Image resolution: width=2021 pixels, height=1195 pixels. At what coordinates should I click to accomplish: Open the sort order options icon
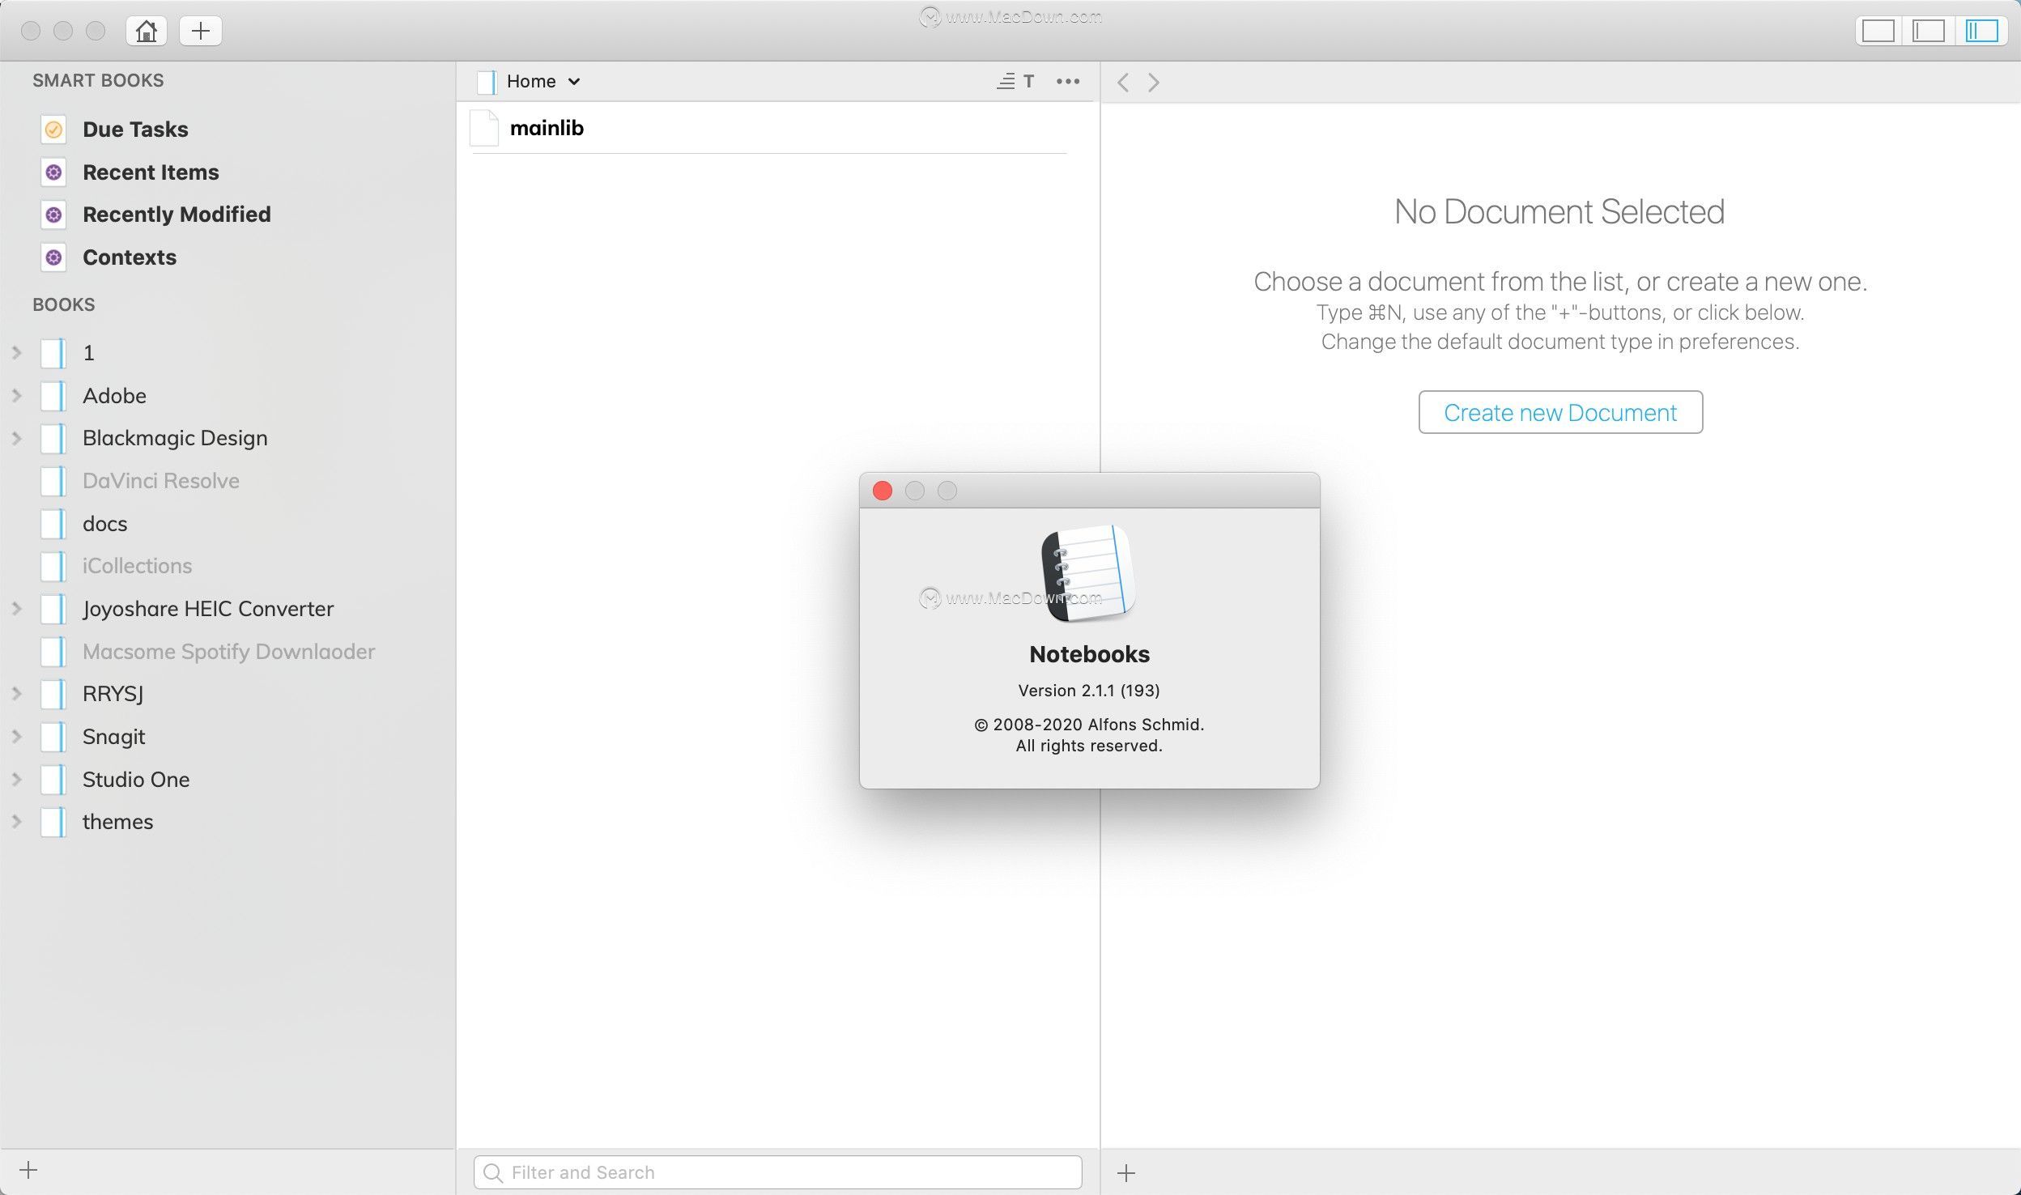tap(1015, 81)
